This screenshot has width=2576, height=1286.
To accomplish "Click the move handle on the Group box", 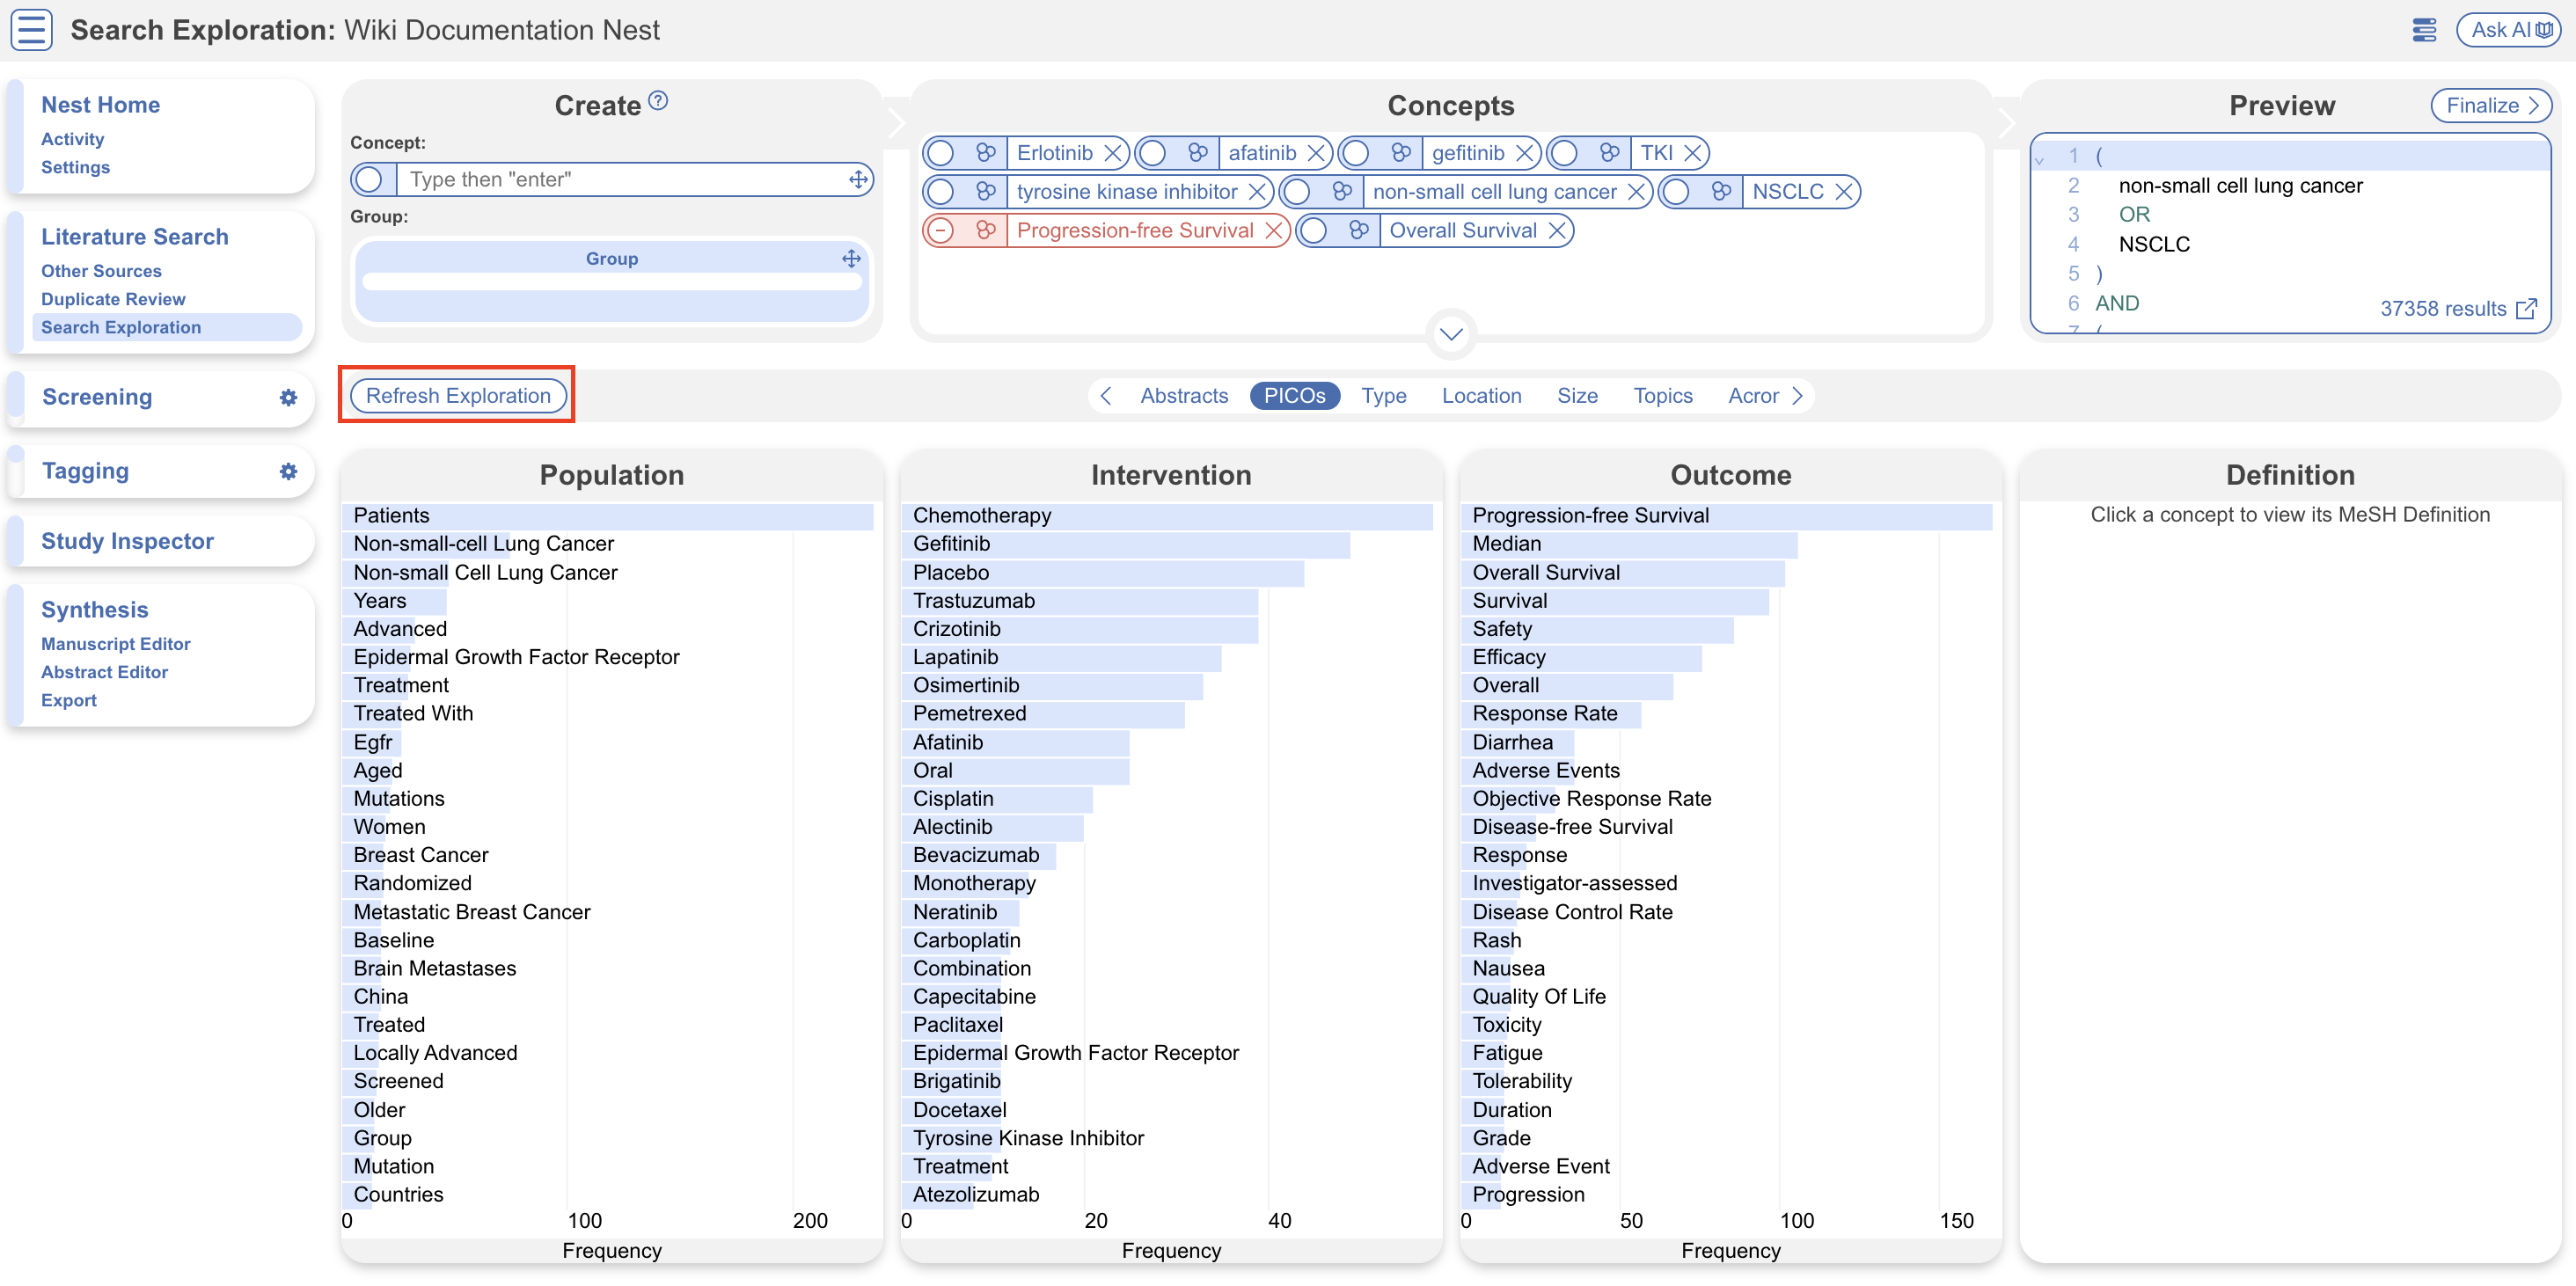I will point(851,258).
